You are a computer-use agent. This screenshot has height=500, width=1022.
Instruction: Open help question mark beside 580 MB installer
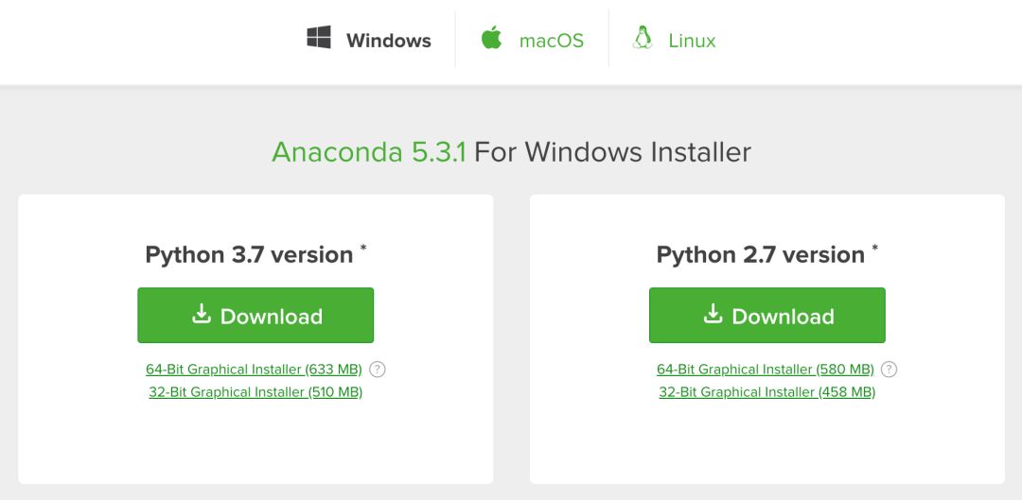click(889, 370)
